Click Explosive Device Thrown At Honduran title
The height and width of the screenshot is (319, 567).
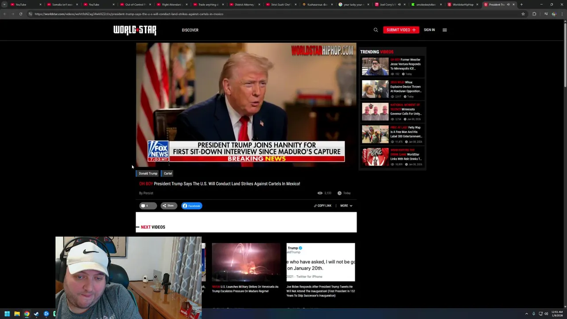[406, 87]
